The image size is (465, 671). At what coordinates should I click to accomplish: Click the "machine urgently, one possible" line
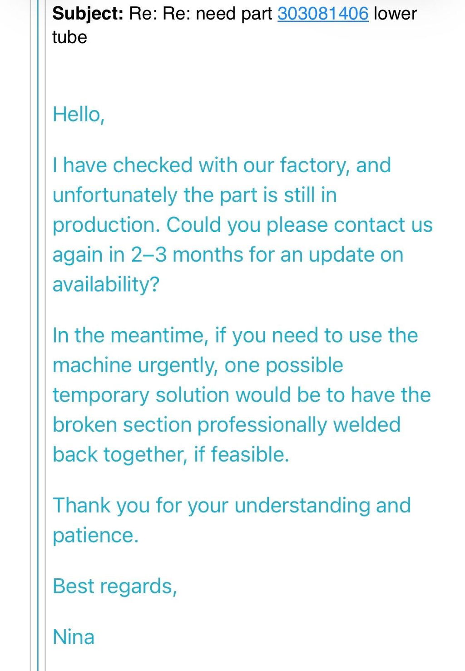point(198,366)
